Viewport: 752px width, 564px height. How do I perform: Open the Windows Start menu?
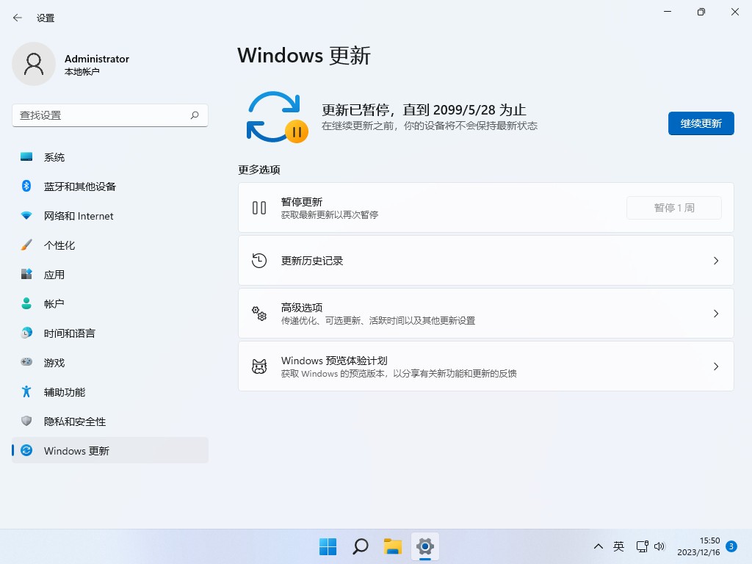[328, 546]
